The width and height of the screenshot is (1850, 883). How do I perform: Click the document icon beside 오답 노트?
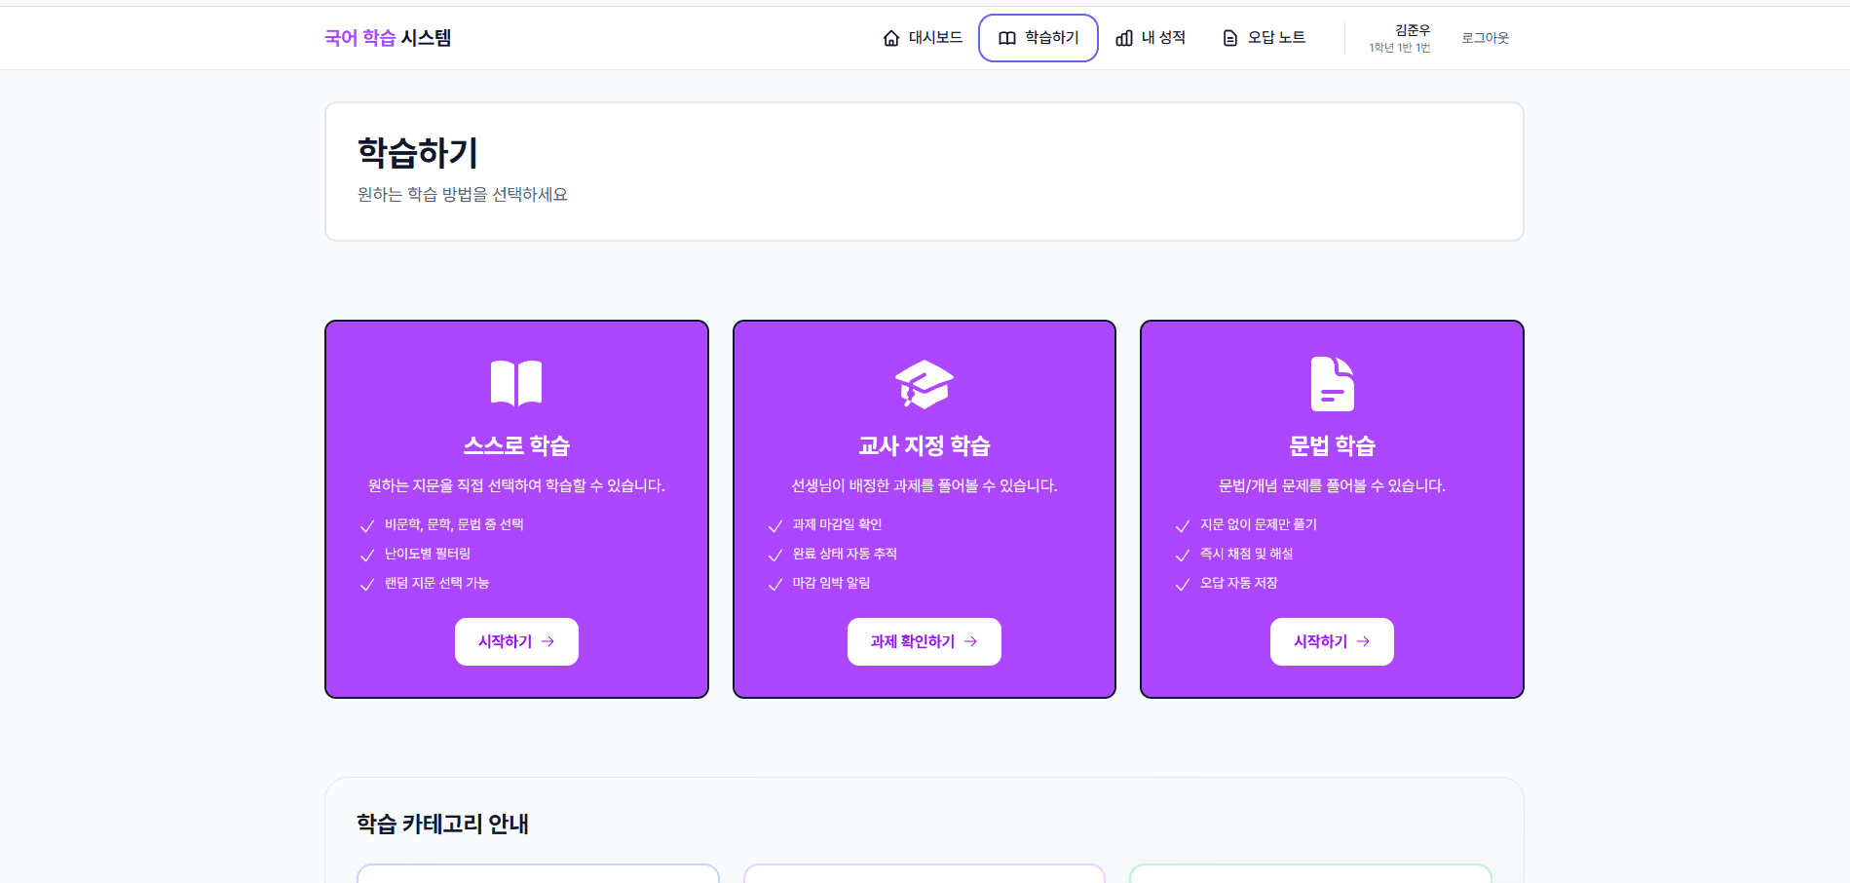pos(1227,38)
